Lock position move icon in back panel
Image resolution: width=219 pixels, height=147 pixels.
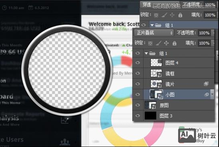point(172,15)
